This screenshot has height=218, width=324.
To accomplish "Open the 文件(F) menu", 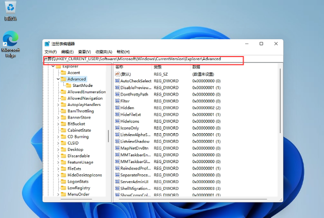I will [50, 52].
